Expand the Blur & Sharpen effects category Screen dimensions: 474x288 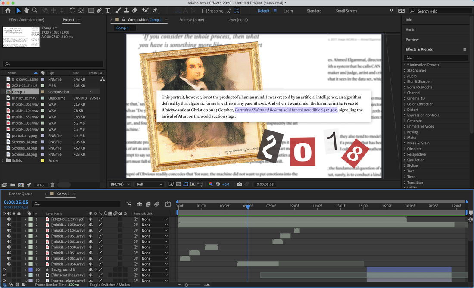[x=405, y=81]
